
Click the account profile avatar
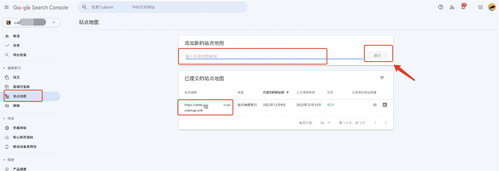(492, 7)
